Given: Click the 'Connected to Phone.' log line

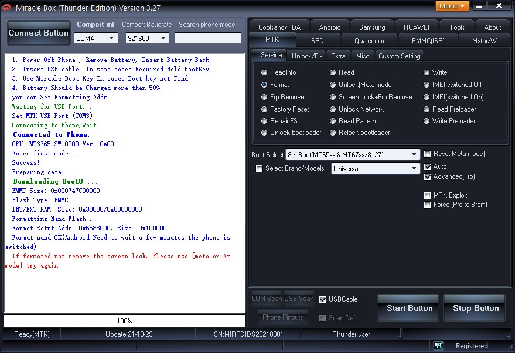Looking at the screenshot, I should click(x=51, y=134).
